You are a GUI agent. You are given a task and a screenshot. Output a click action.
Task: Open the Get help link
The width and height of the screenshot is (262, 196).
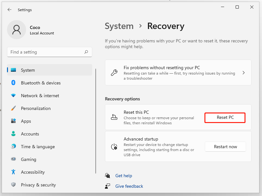(124, 176)
